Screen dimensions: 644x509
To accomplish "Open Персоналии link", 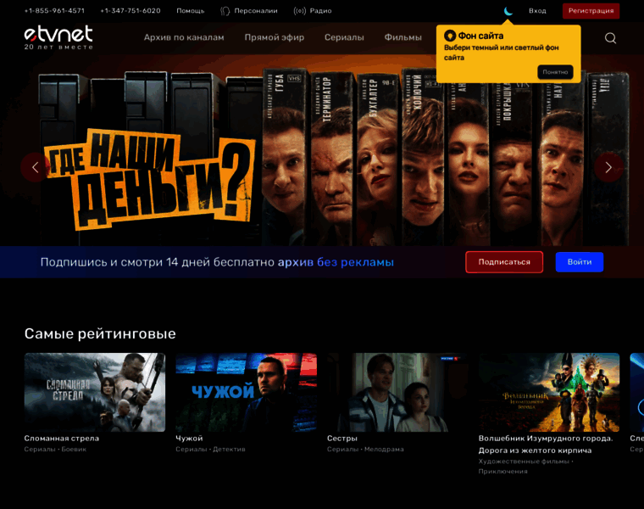I will click(256, 11).
